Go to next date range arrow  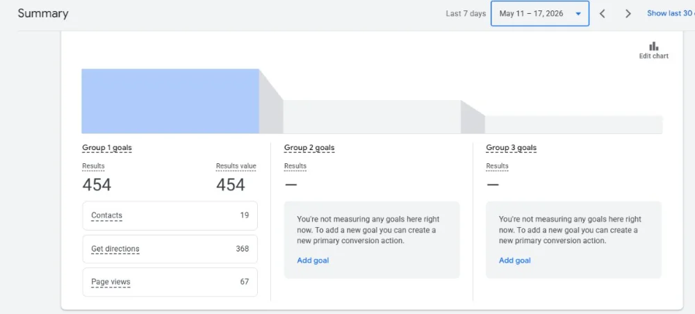[628, 14]
